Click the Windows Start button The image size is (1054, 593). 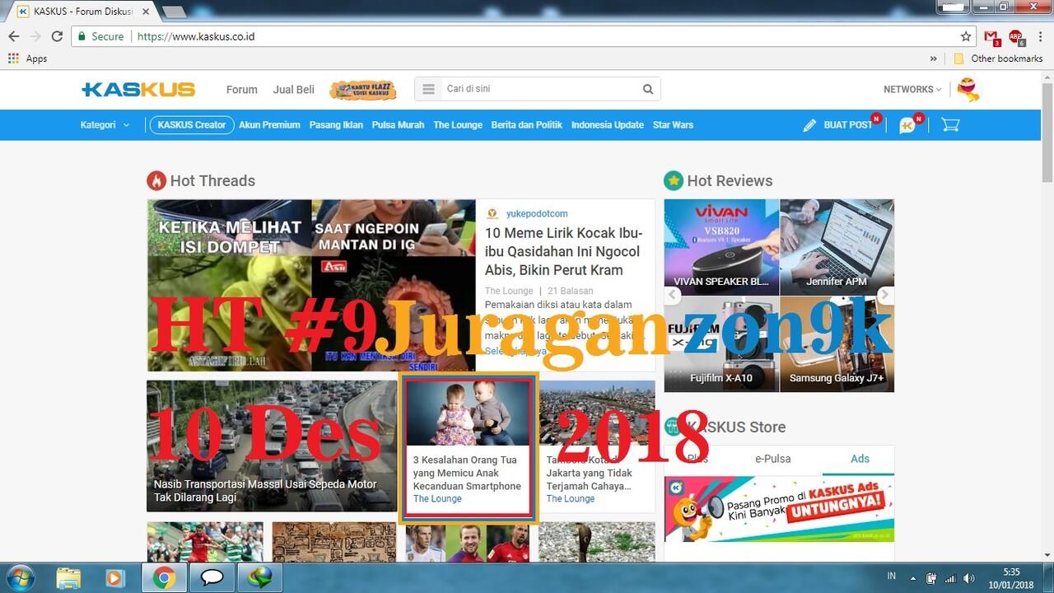tap(20, 578)
